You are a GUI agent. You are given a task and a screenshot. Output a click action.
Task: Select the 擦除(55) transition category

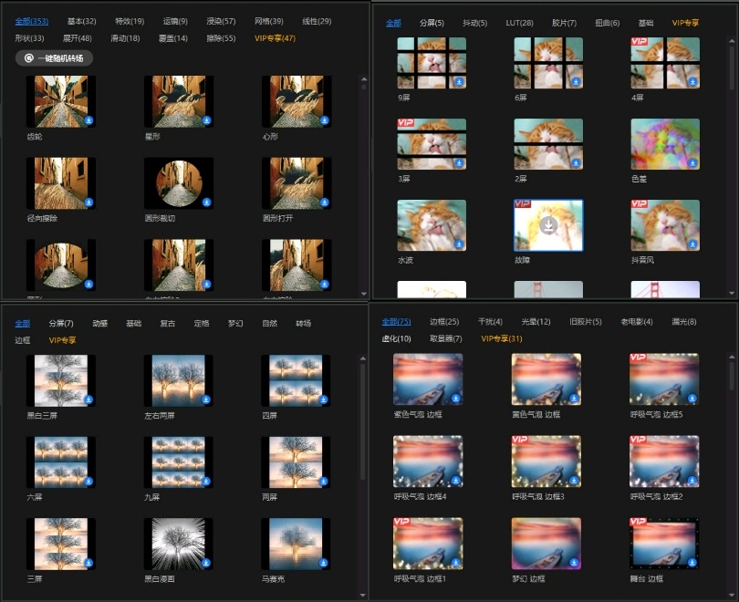pyautogui.click(x=221, y=38)
